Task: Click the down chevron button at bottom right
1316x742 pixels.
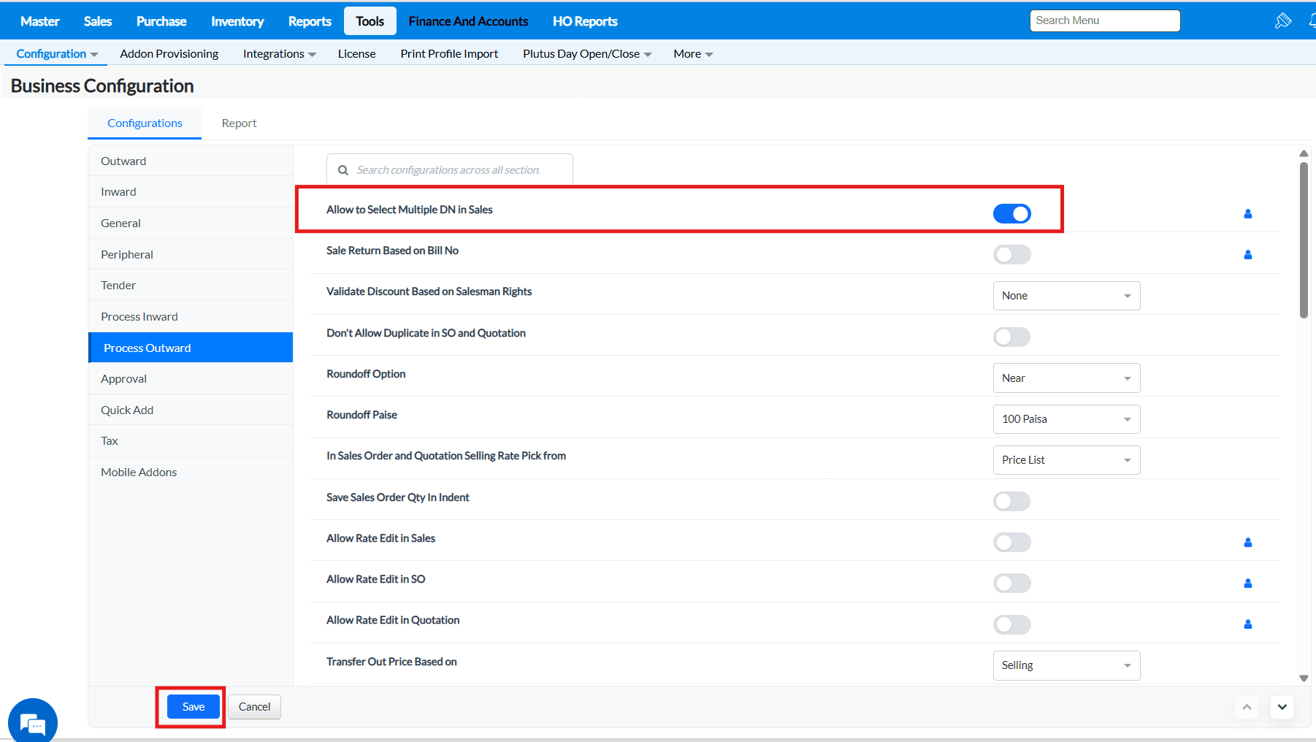Action: (x=1282, y=707)
